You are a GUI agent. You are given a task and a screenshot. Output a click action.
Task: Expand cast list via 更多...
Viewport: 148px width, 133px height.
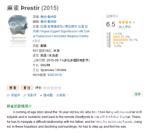tap(38, 41)
